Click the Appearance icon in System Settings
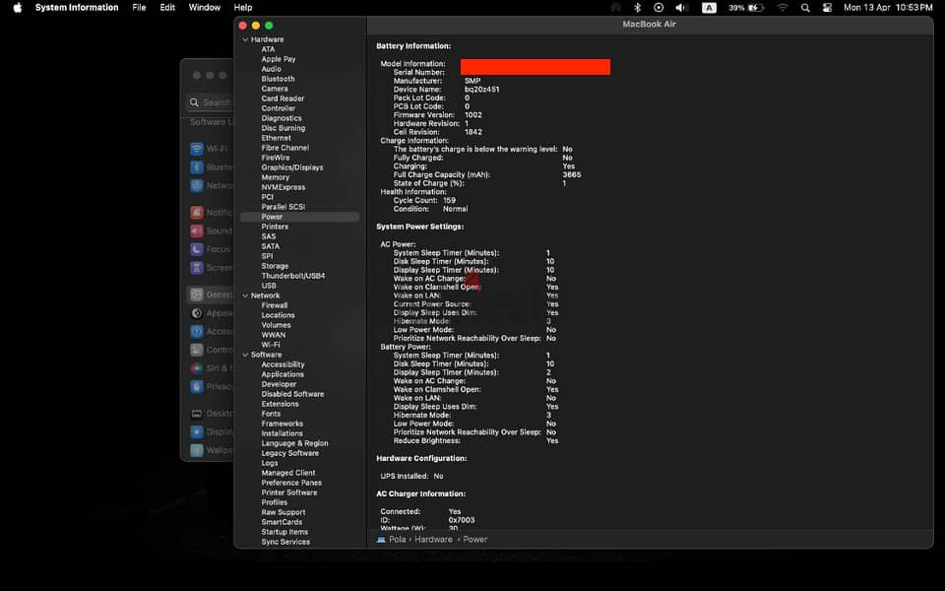The image size is (945, 591). click(197, 313)
